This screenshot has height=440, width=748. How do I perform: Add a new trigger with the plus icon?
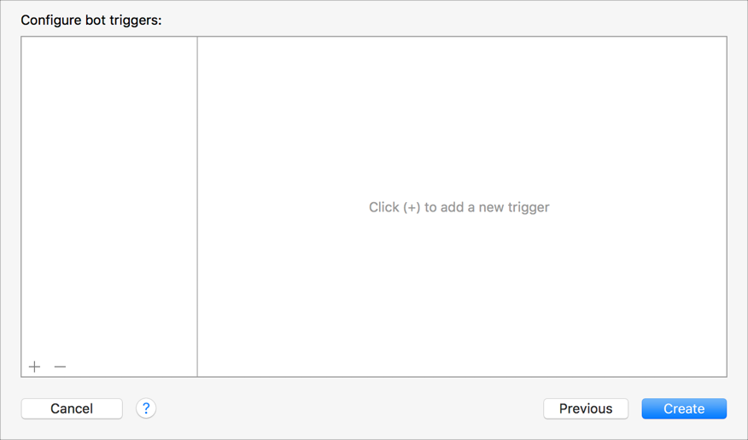(x=34, y=367)
